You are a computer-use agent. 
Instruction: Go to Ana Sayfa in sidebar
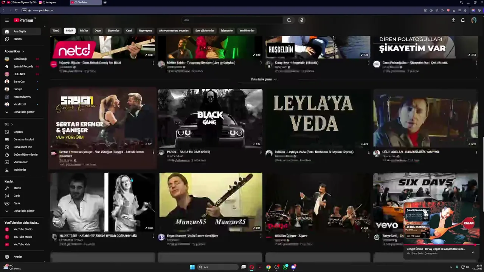(x=22, y=31)
